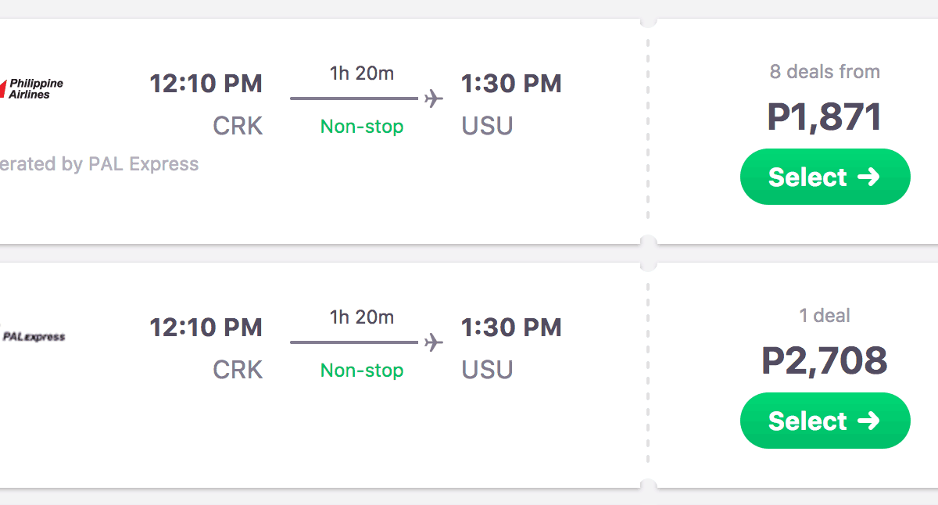This screenshot has width=938, height=505.
Task: Click the 1h 20m duration on the P2,708 flight
Action: (x=362, y=317)
